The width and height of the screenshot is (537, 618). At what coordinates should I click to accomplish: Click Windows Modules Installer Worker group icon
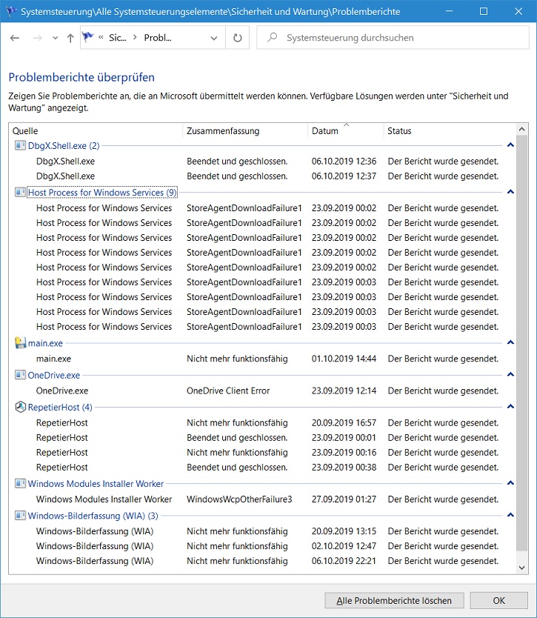pyautogui.click(x=20, y=483)
